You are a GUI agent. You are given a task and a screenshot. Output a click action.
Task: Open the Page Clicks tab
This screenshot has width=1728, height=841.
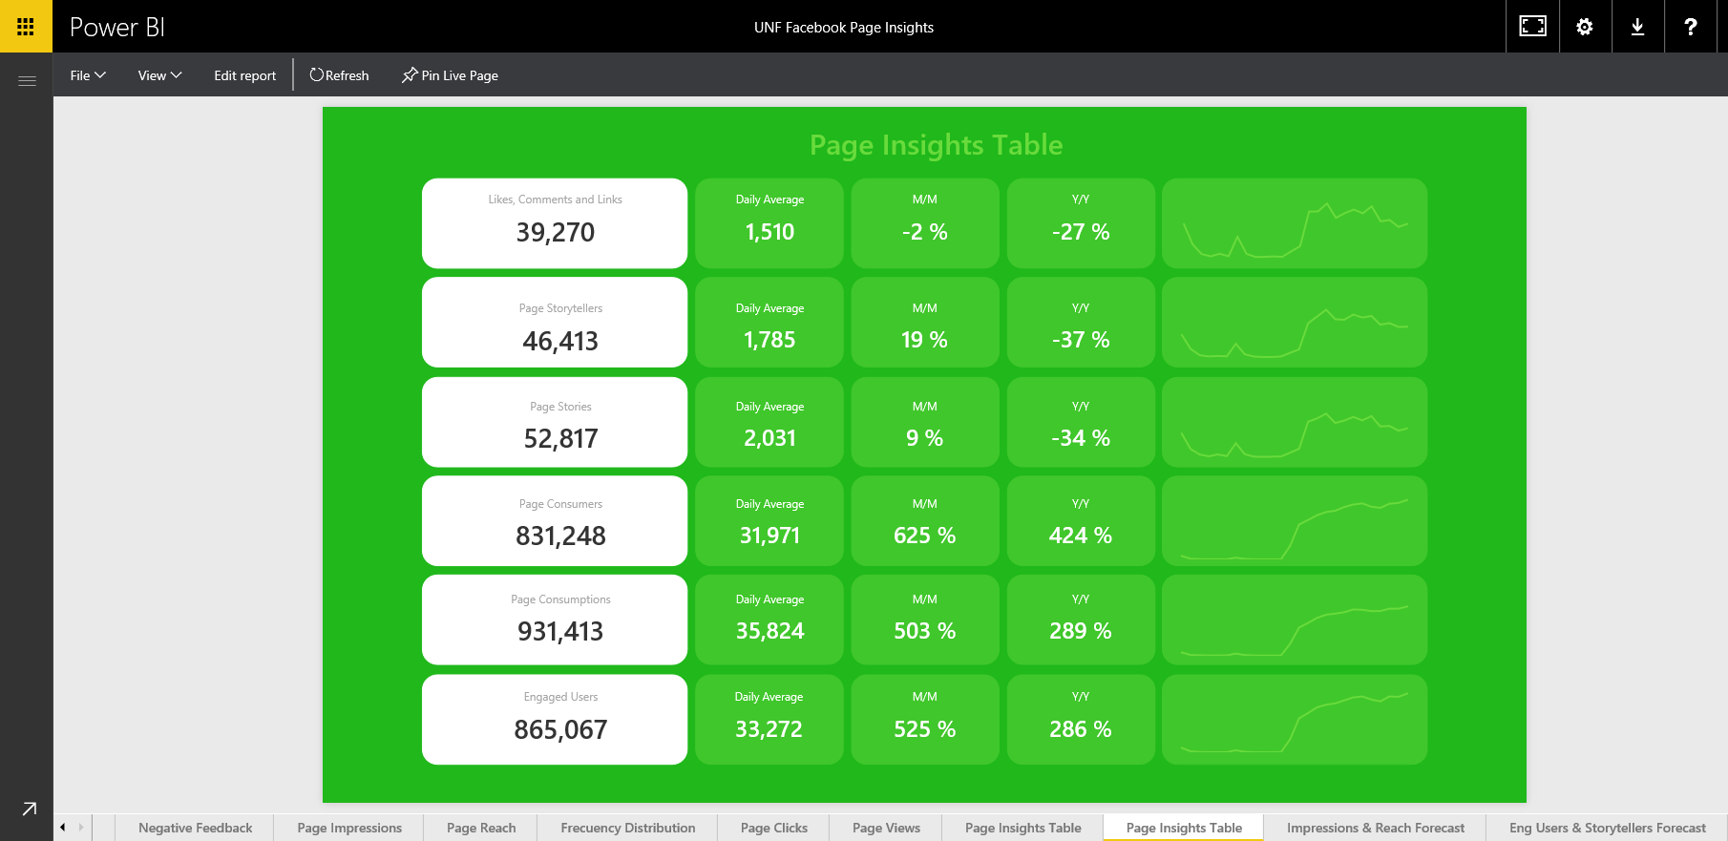pos(774,828)
